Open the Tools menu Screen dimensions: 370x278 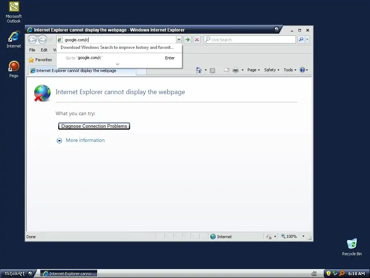tap(290, 70)
